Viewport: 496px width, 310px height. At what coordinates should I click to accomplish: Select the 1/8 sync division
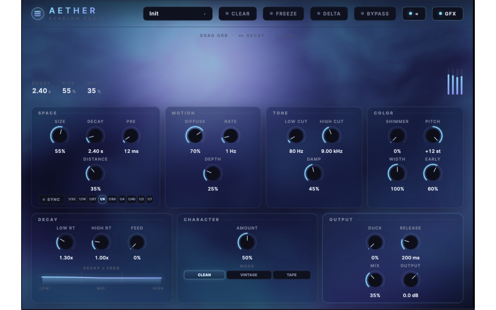click(x=102, y=199)
